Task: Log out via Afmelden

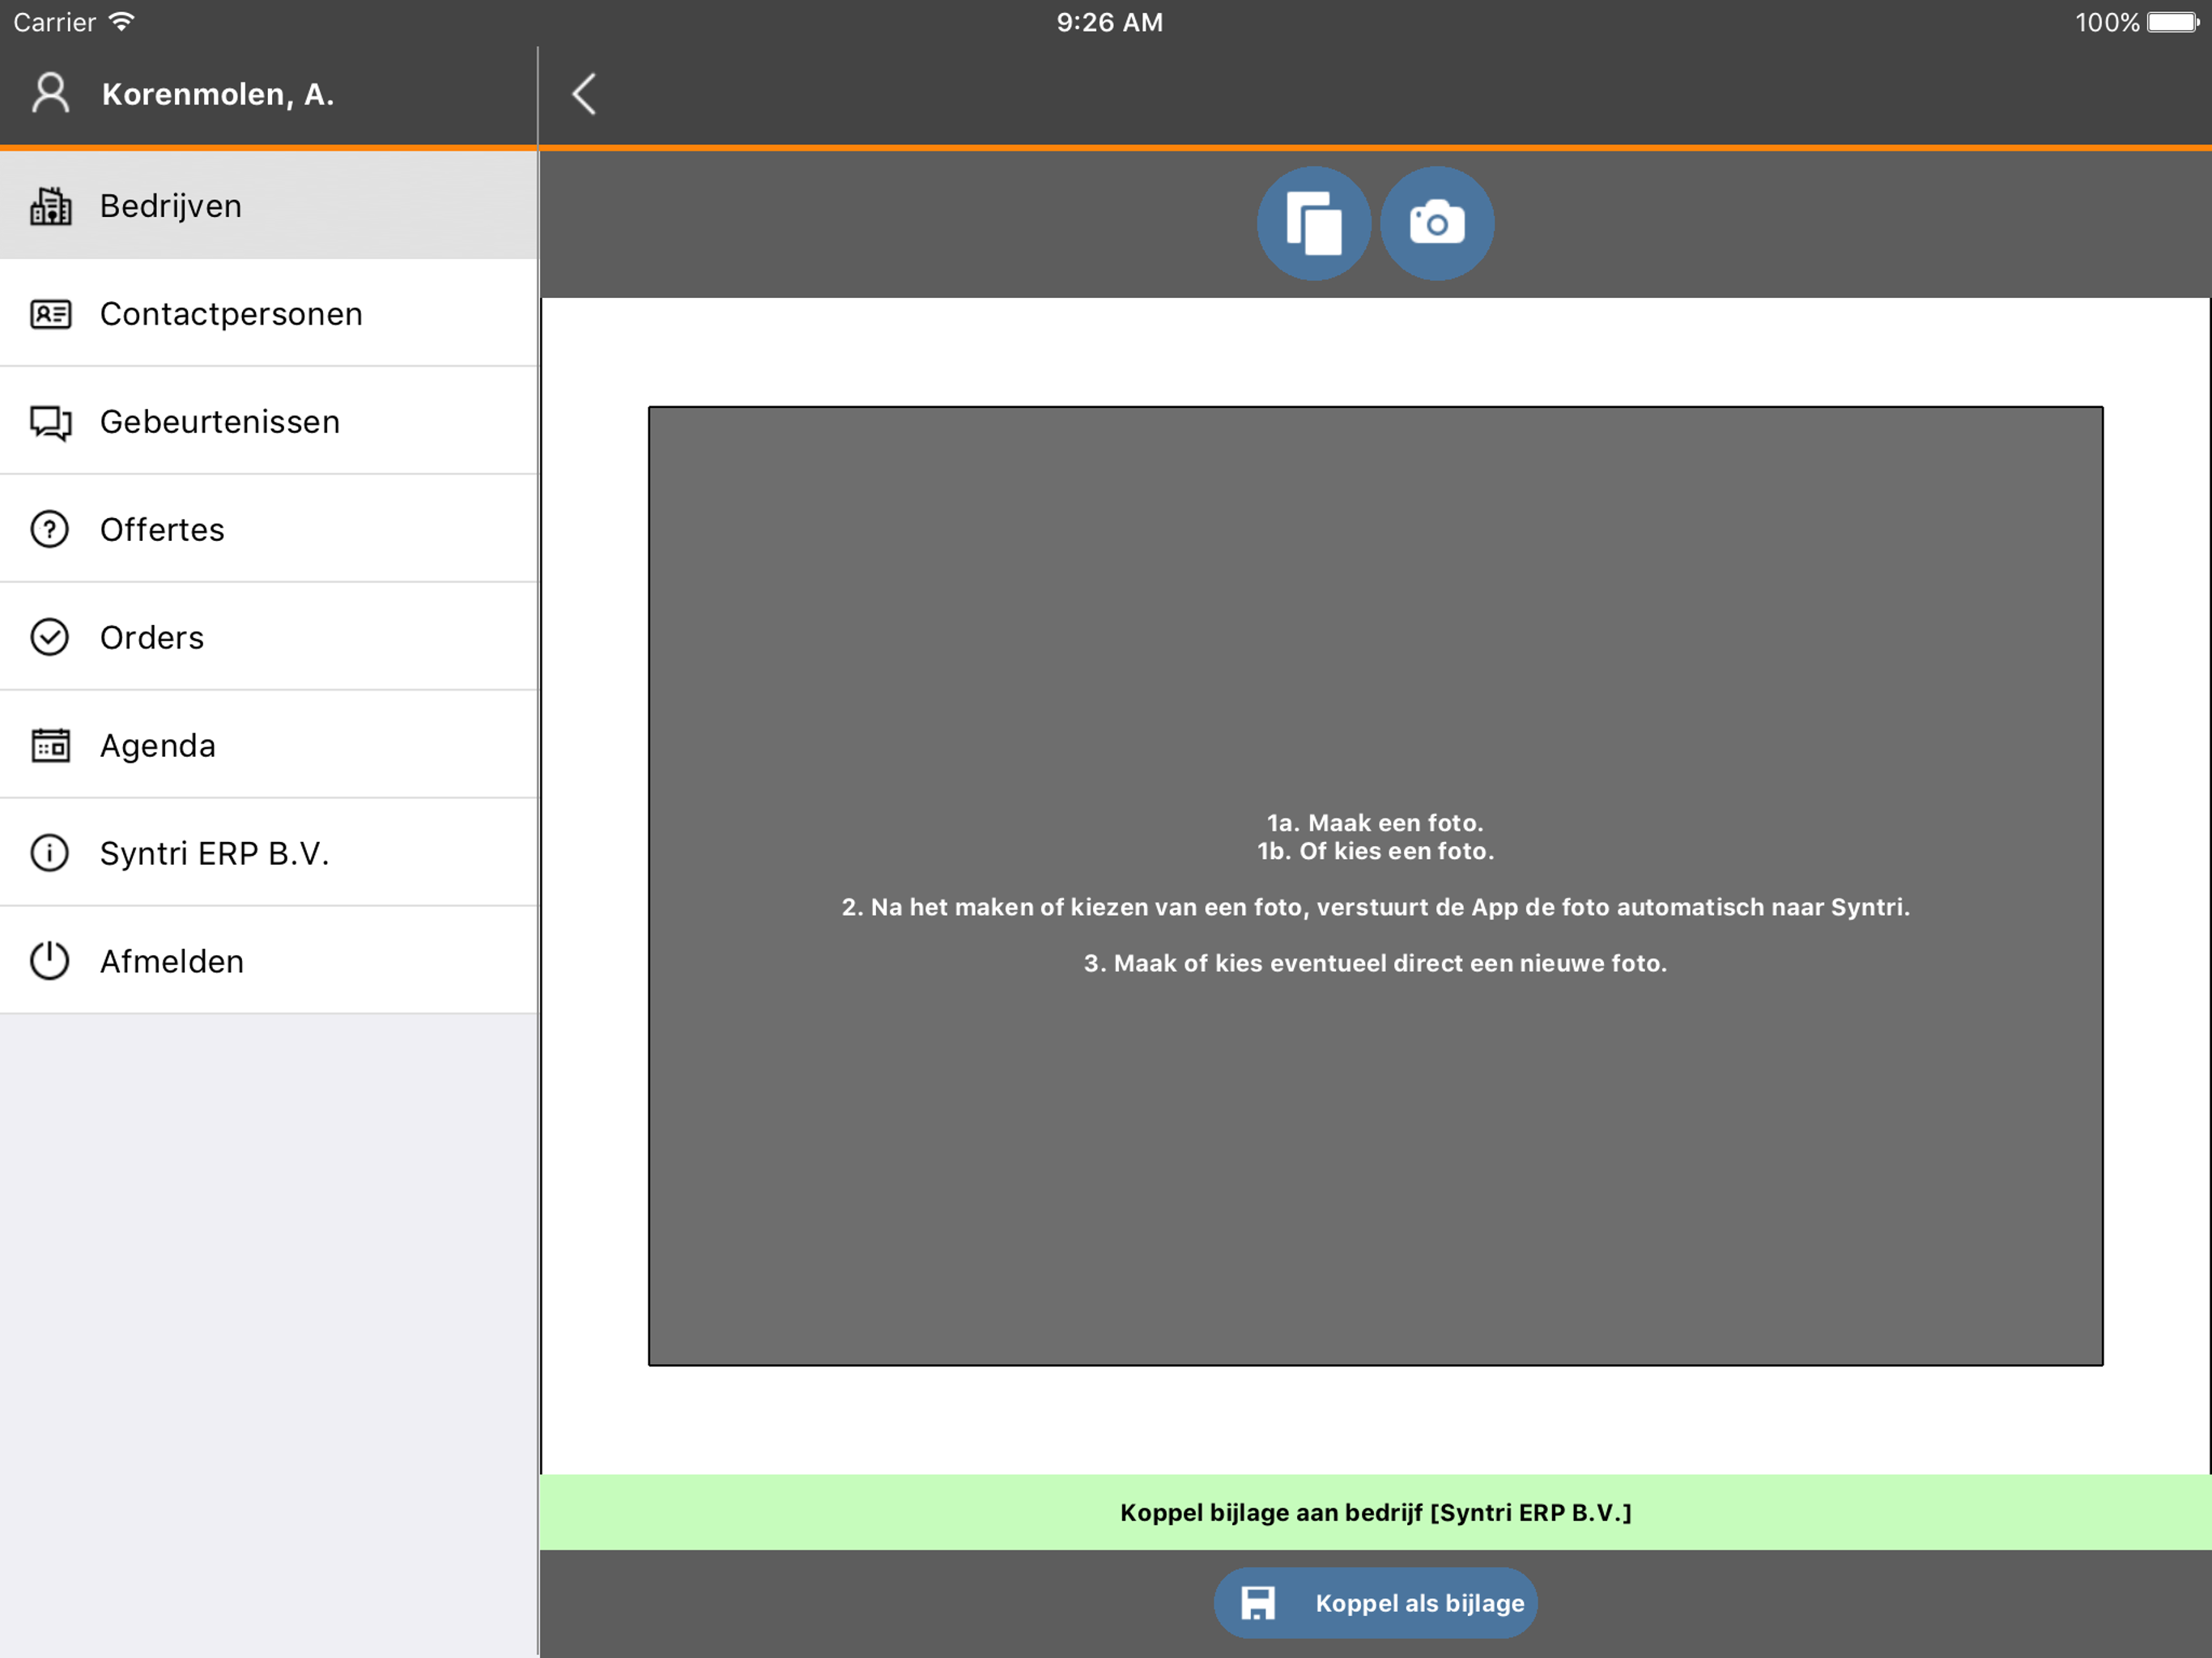Action: click(x=269, y=961)
